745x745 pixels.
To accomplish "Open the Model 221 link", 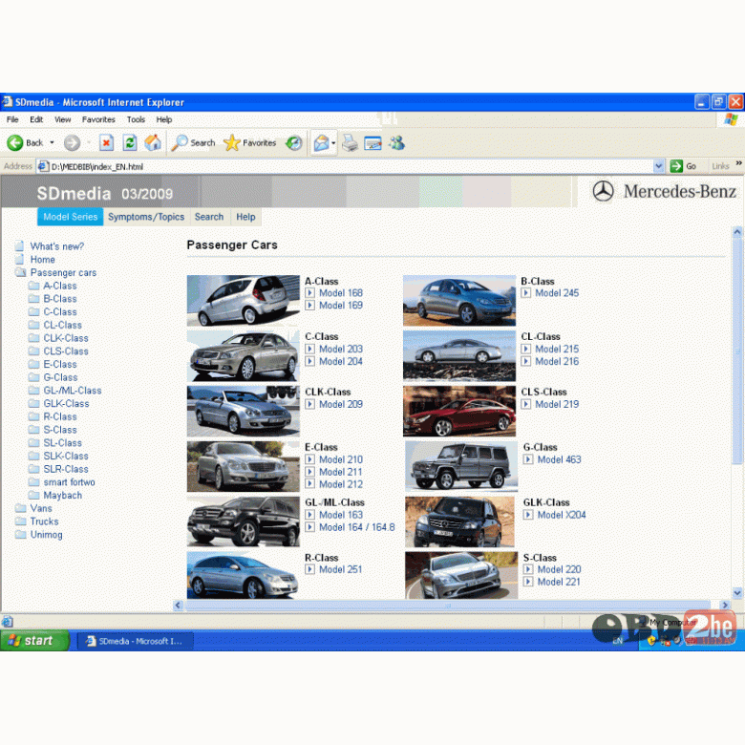I will (x=559, y=582).
